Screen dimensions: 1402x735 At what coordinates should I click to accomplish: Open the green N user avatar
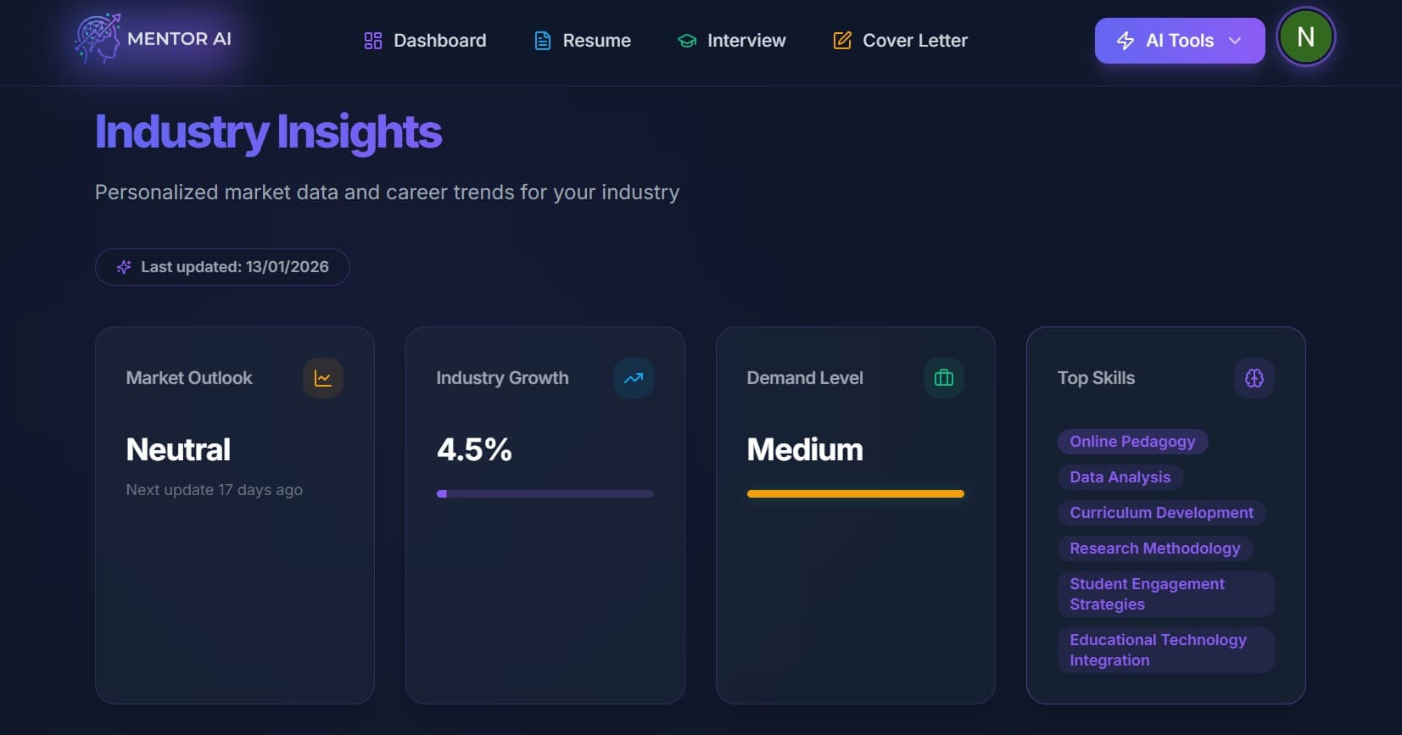coord(1305,37)
